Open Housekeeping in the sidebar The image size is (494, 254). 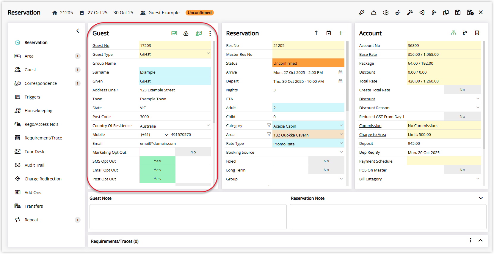click(47, 111)
